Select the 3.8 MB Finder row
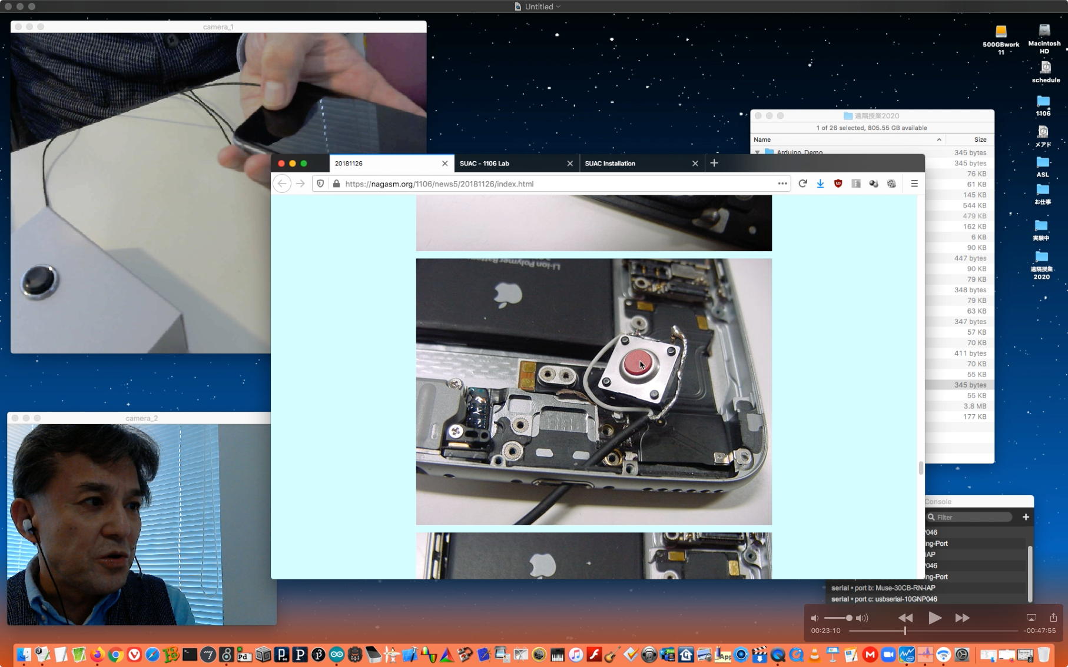This screenshot has width=1068, height=667. 959,406
